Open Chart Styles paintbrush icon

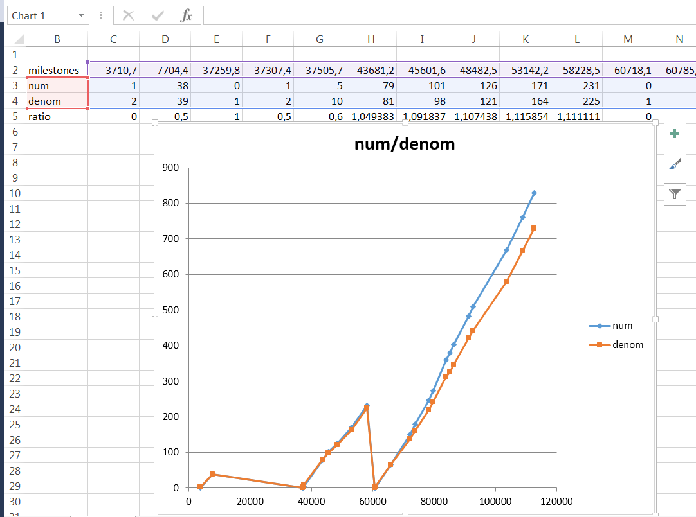click(674, 164)
